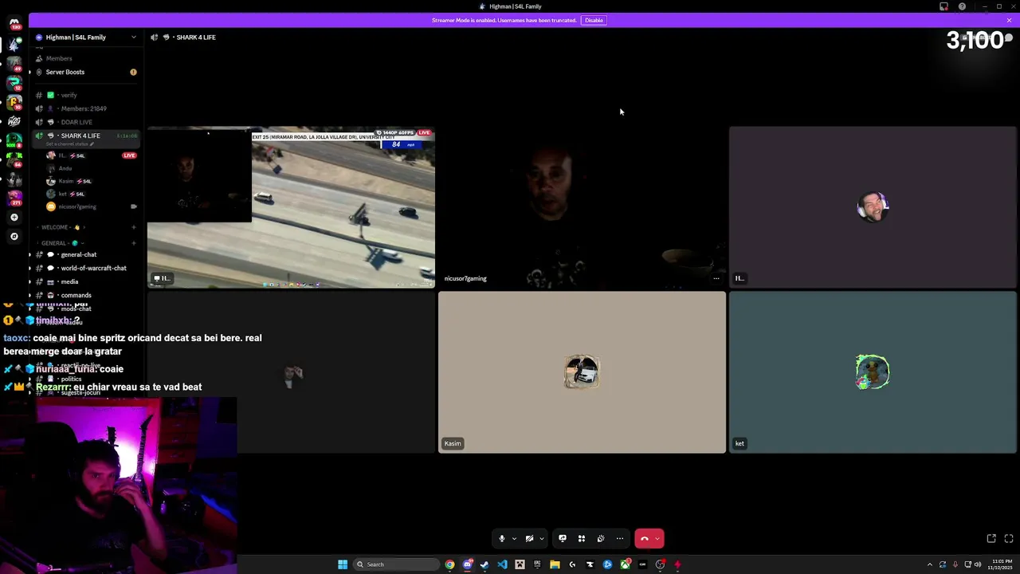Open the activities launcher icon
The image size is (1020, 574).
coord(582,539)
